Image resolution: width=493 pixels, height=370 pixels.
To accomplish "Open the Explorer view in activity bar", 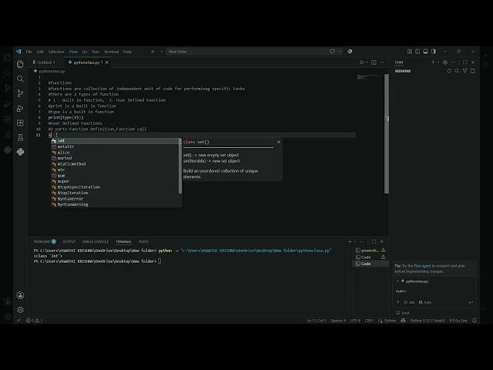I will pos(20,64).
